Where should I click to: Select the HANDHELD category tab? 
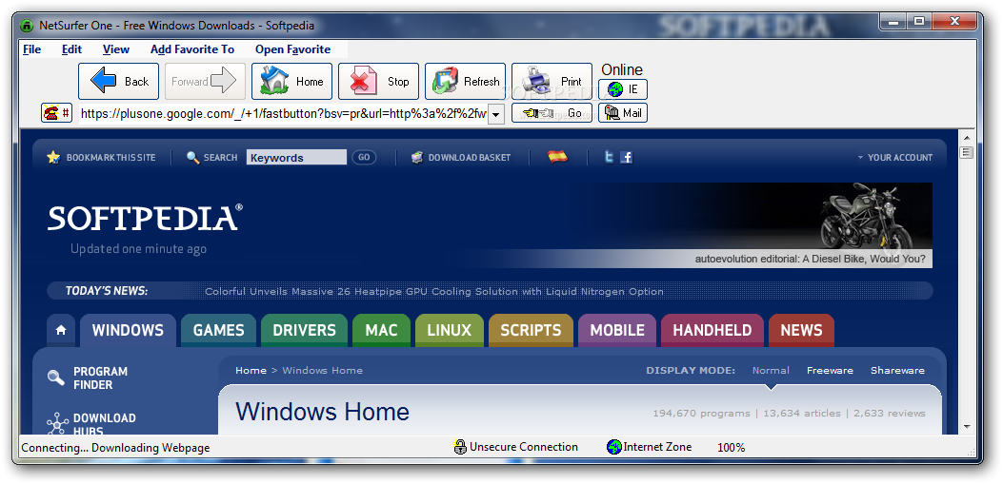[x=712, y=330]
